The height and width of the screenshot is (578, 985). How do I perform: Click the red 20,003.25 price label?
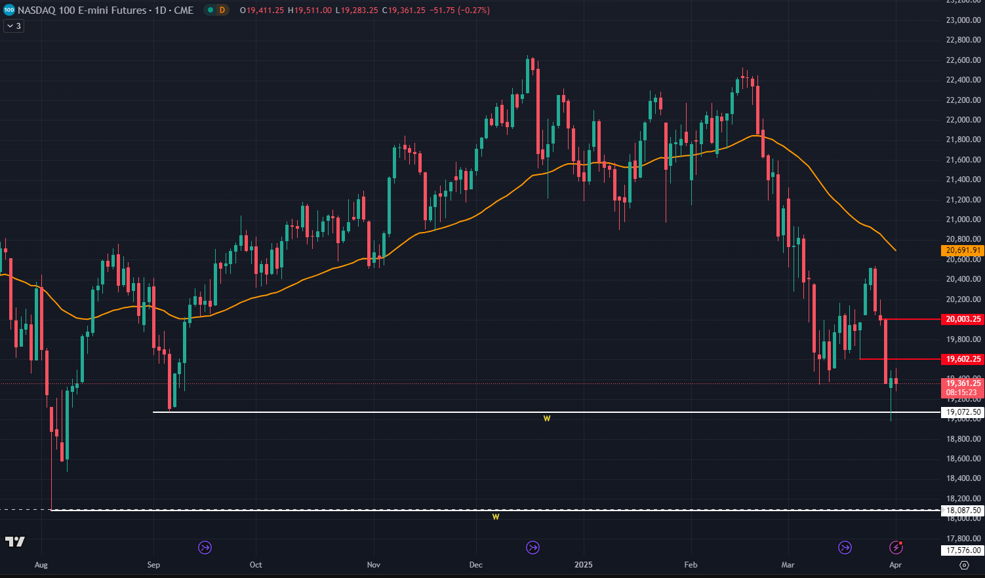coord(963,319)
